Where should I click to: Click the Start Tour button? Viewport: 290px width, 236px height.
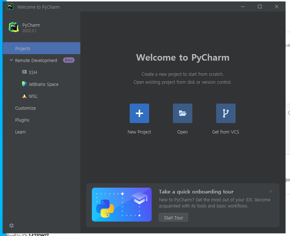point(173,218)
